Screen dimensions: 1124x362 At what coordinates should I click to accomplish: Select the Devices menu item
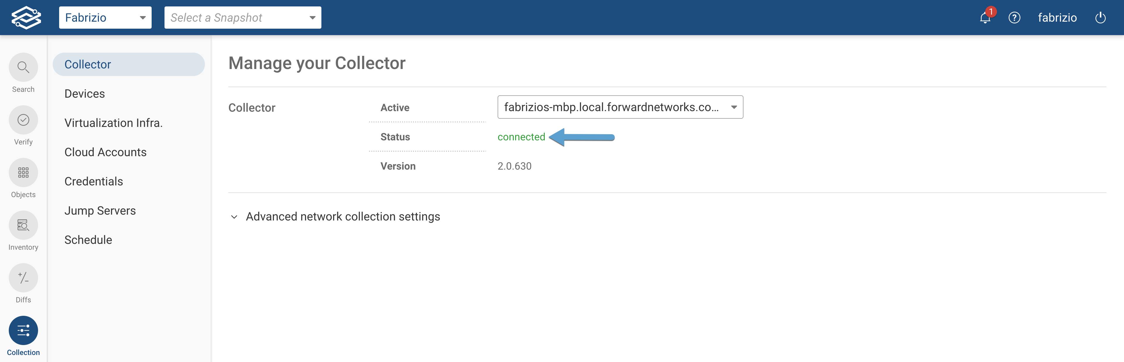click(85, 94)
